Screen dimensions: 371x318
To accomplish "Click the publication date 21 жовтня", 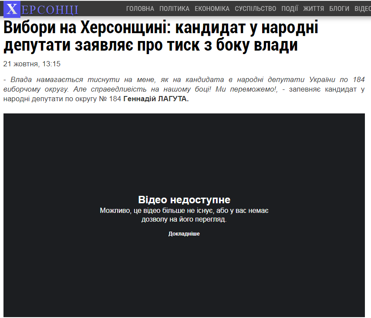I will pyautogui.click(x=20, y=63).
